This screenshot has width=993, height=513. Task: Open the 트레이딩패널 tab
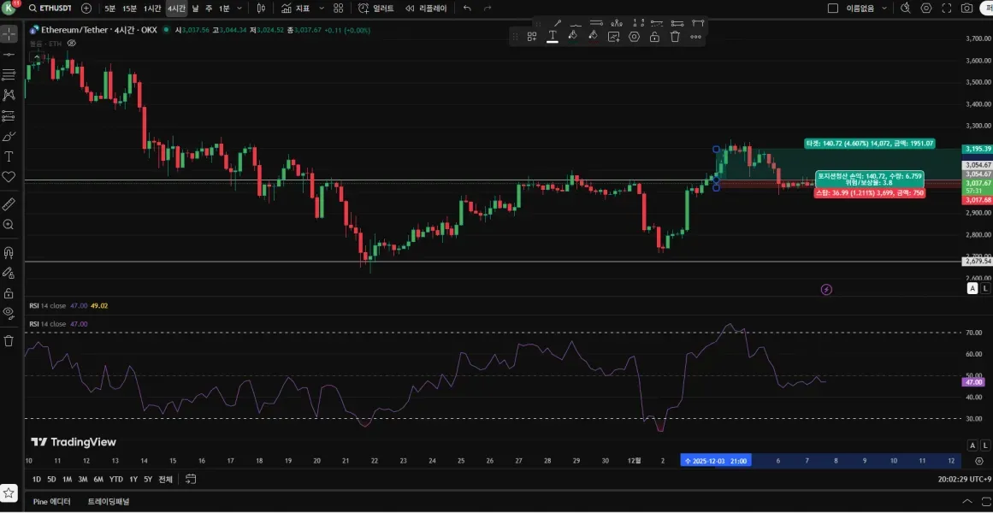108,501
